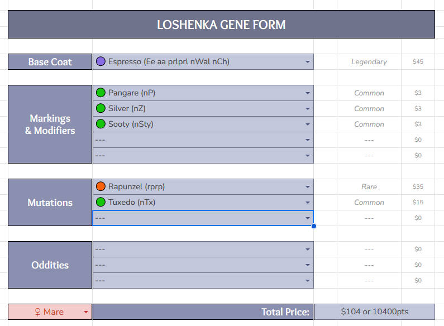Click the green circle icon beside Silver
The image size is (444, 326).
(101, 108)
